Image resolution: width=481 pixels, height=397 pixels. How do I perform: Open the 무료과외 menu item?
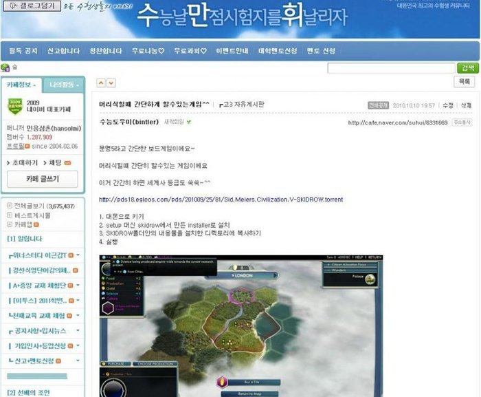click(190, 51)
